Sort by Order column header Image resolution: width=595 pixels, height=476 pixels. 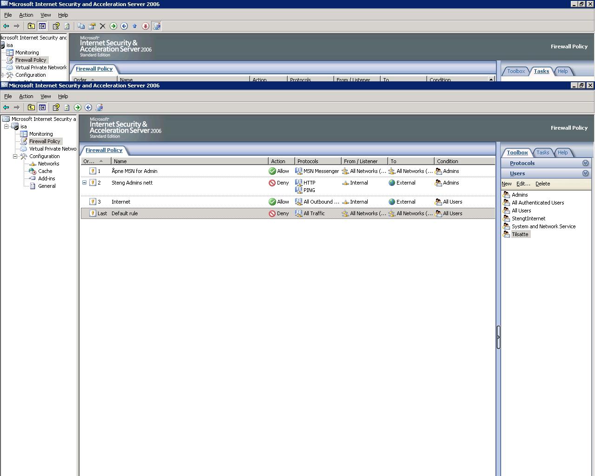click(x=96, y=161)
